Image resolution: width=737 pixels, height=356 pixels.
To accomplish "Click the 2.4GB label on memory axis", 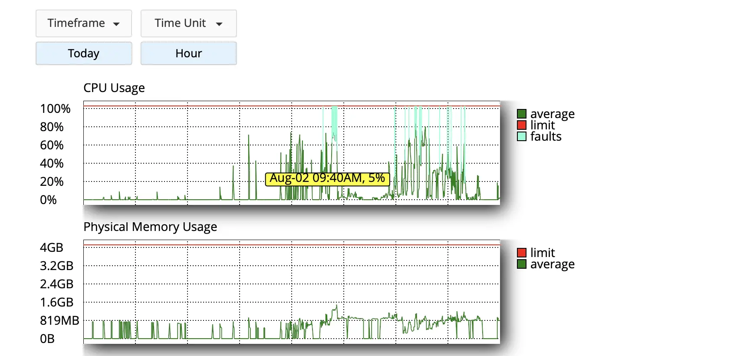I will pyautogui.click(x=57, y=284).
